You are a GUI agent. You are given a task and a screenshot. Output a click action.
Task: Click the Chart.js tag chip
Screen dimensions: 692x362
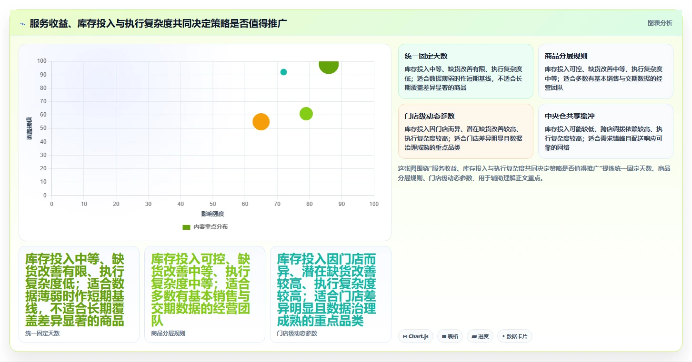(416, 336)
